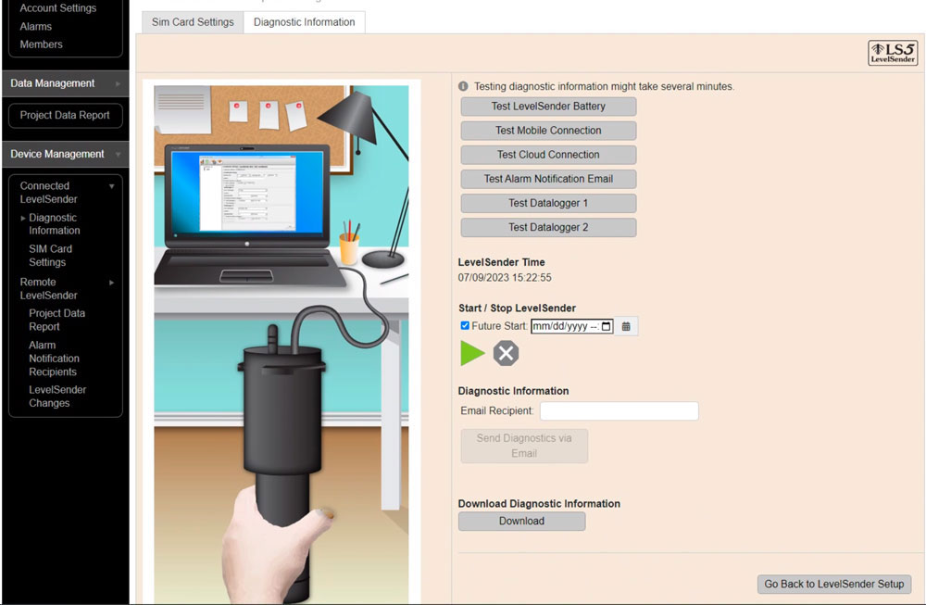Open the calendar picker for Future Start date

(626, 325)
